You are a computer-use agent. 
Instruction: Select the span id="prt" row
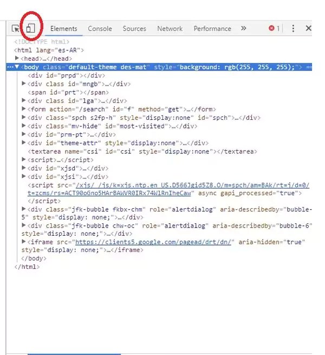(x=68, y=92)
